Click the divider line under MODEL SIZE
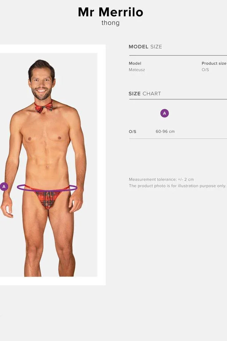The height and width of the screenshot is (341, 227). [x=178, y=56]
